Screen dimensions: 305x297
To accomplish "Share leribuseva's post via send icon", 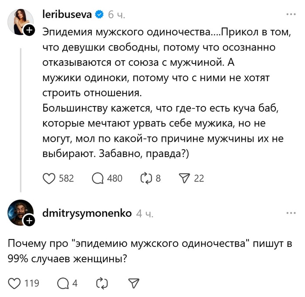I will [186, 178].
